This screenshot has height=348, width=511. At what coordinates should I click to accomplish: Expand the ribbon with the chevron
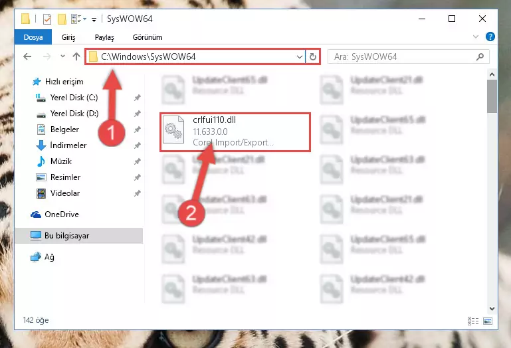pyautogui.click(x=476, y=37)
